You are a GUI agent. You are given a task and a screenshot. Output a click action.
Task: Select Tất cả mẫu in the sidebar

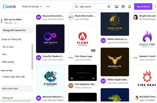8,47
